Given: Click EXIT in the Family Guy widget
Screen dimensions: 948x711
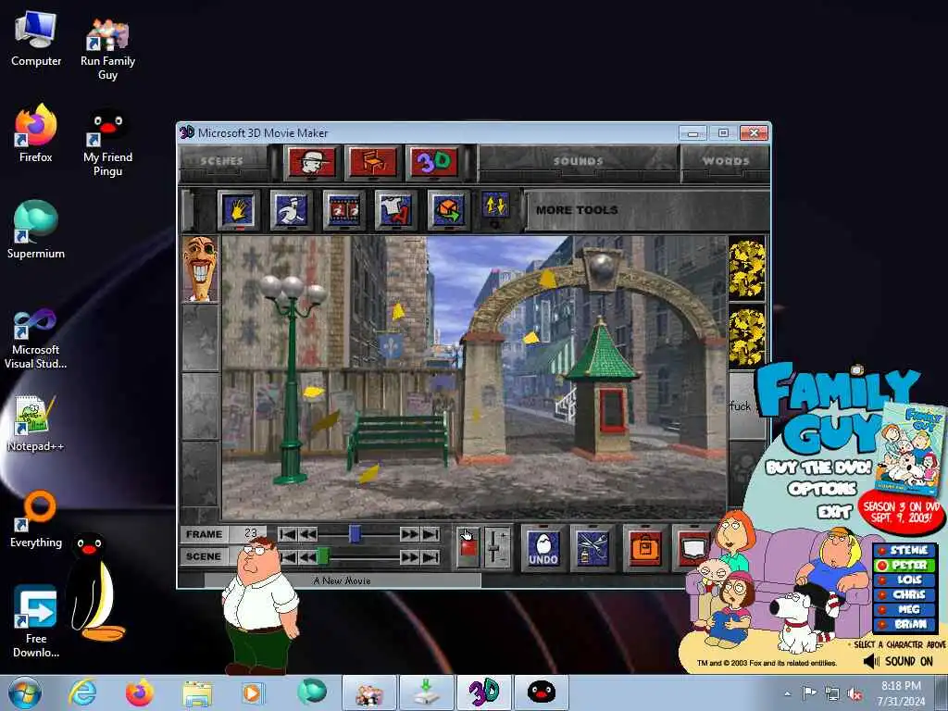Looking at the screenshot, I should click(x=834, y=512).
